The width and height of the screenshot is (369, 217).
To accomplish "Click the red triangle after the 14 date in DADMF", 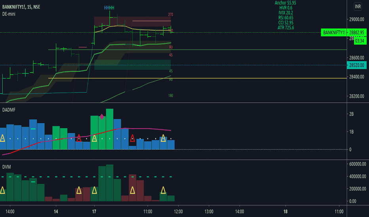I will point(79,138).
